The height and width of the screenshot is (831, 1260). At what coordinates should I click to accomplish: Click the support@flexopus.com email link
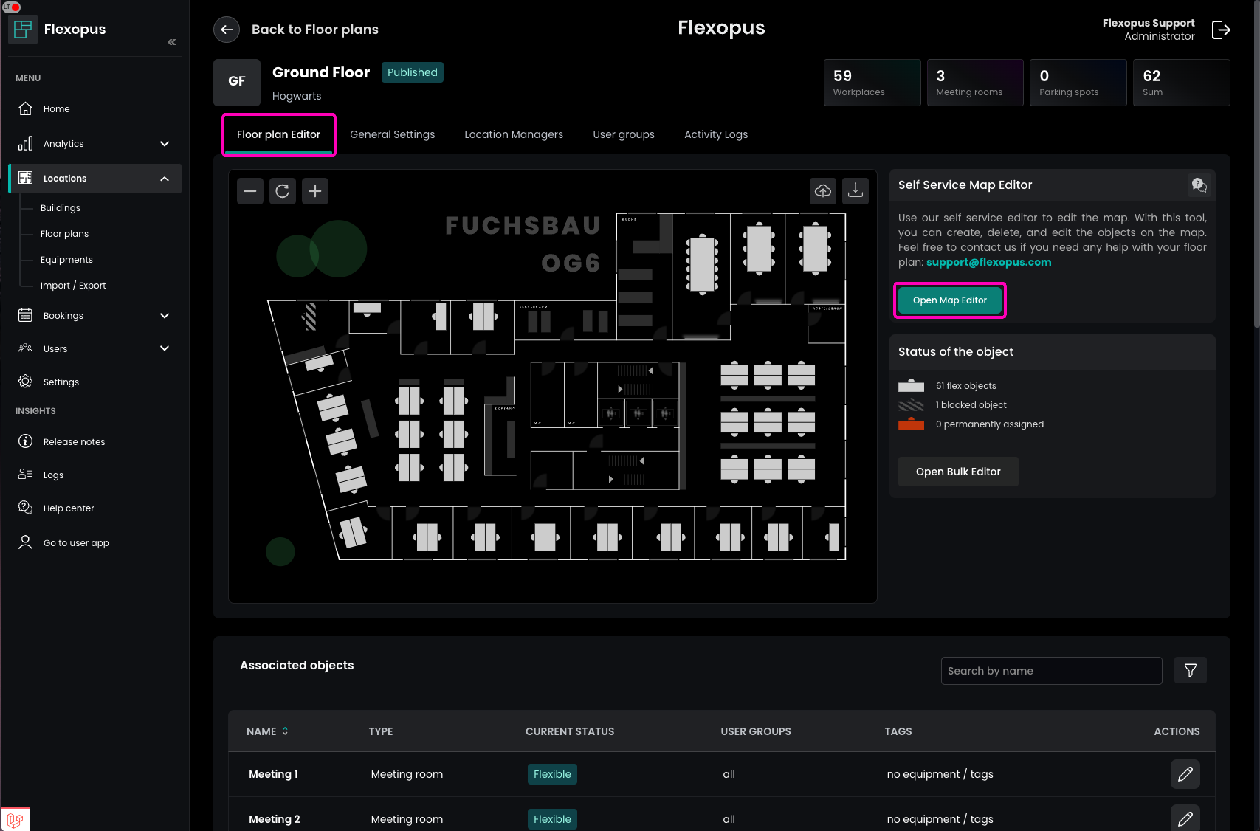tap(989, 262)
